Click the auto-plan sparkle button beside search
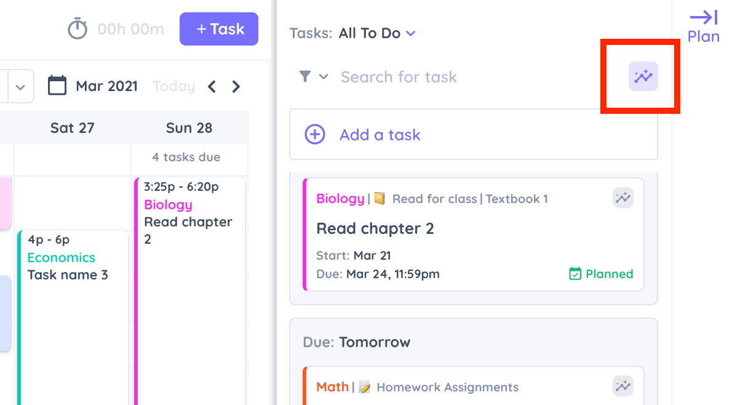 tap(643, 76)
